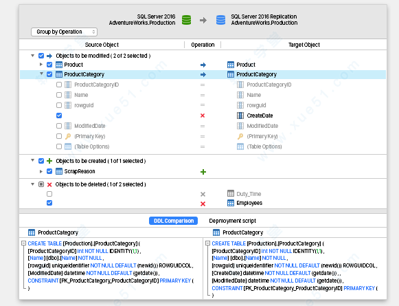
Task: Click the blue target database icon
Action: pos(220,20)
